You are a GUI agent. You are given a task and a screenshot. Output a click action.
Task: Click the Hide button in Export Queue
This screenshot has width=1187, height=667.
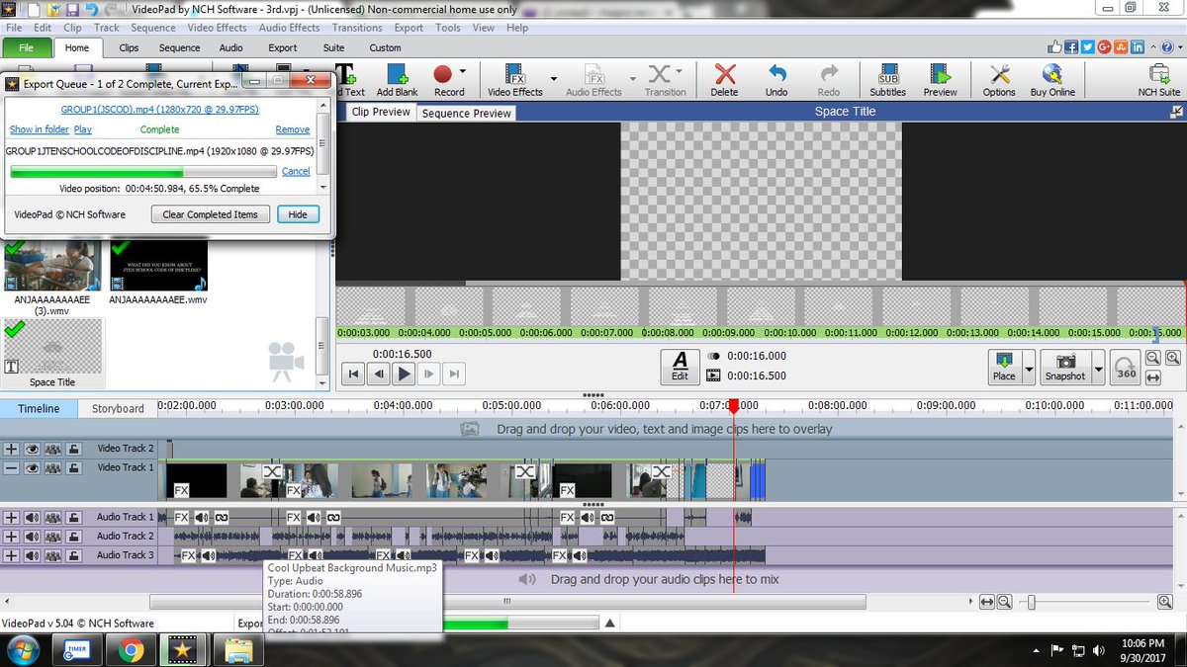tap(298, 214)
